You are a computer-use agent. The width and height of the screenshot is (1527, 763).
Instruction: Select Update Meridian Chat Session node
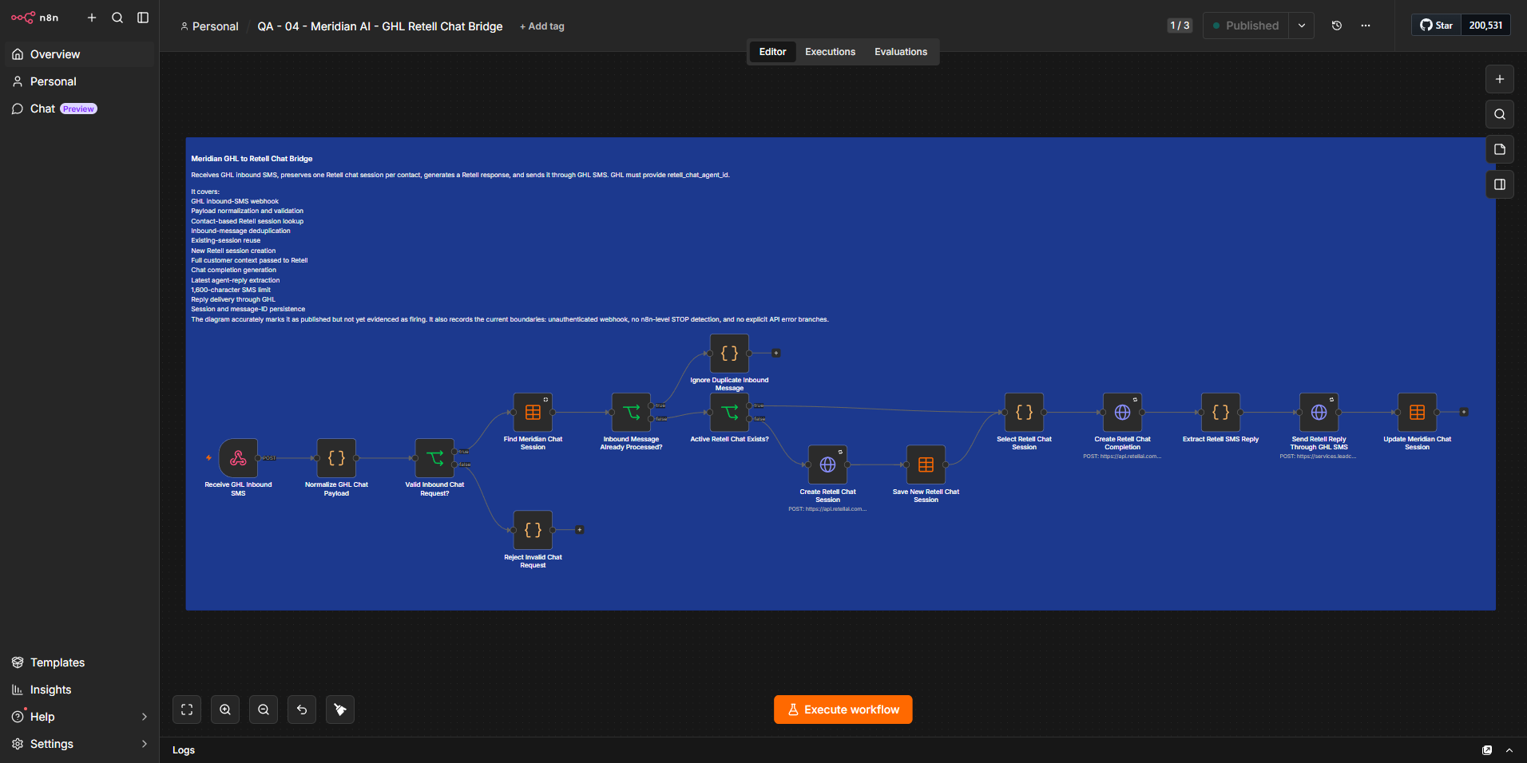click(x=1417, y=413)
